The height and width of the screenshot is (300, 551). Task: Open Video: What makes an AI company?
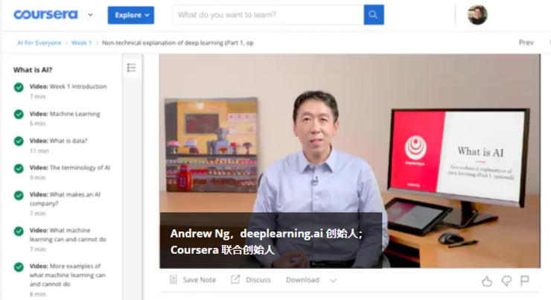pyautogui.click(x=65, y=199)
